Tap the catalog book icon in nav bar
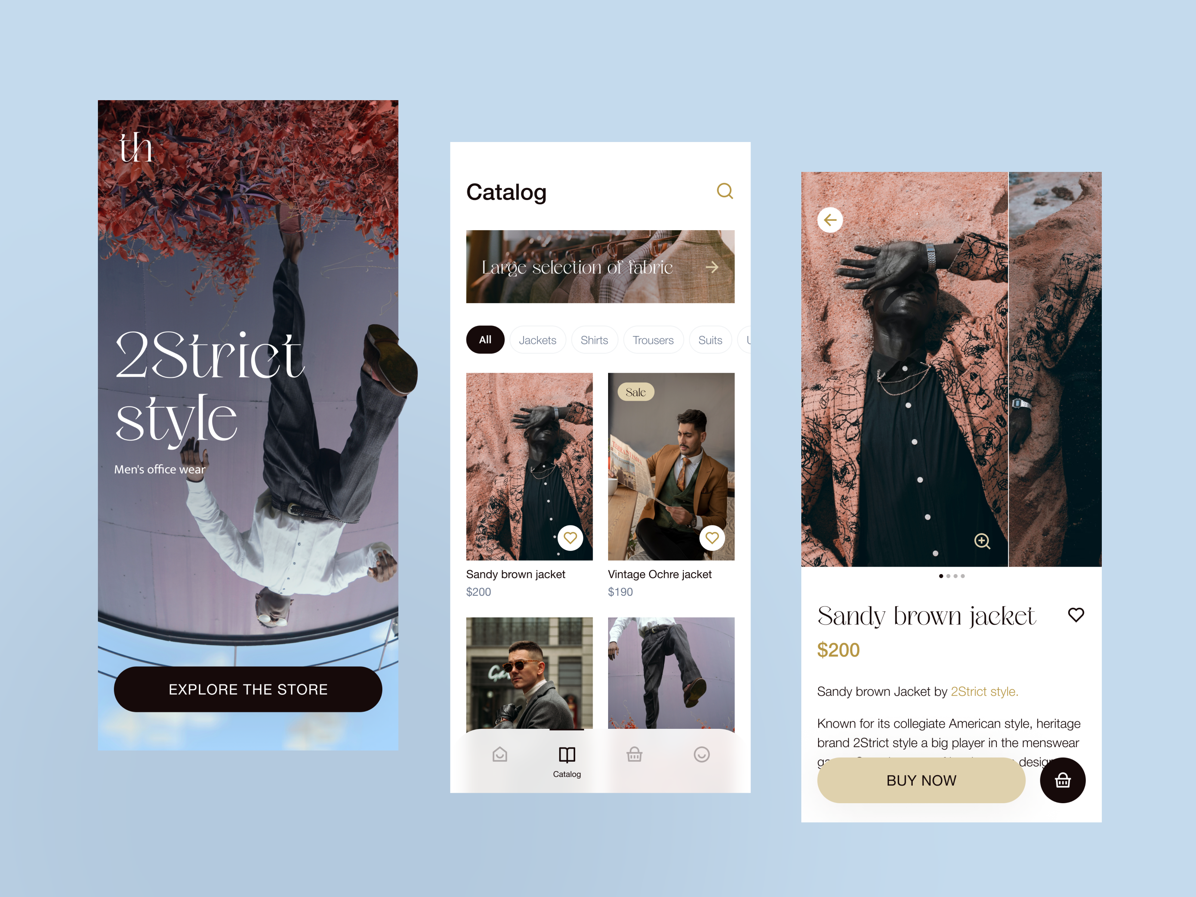The width and height of the screenshot is (1196, 897). [565, 755]
